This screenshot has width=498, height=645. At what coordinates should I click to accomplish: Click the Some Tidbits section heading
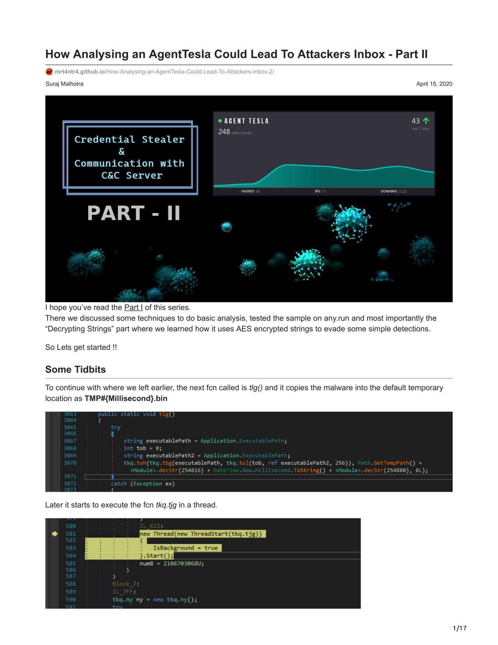[x=75, y=369]
